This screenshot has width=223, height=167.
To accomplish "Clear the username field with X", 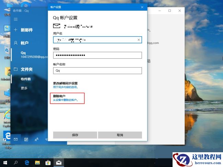I will (139, 40).
